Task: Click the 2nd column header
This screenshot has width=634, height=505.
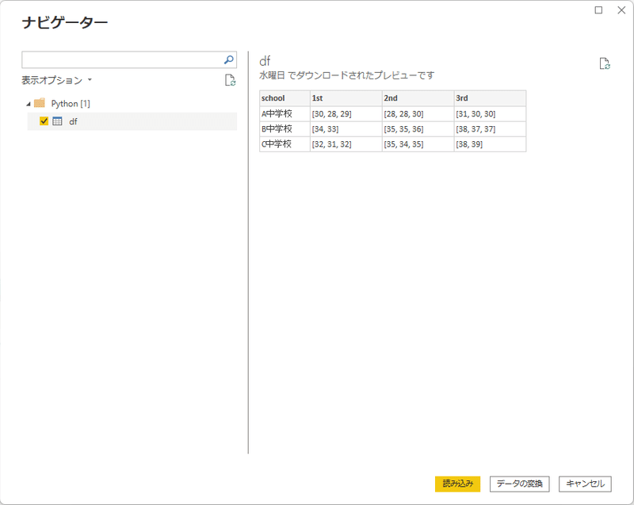Action: [418, 98]
